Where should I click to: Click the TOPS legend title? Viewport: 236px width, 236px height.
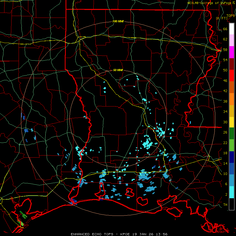230,16
